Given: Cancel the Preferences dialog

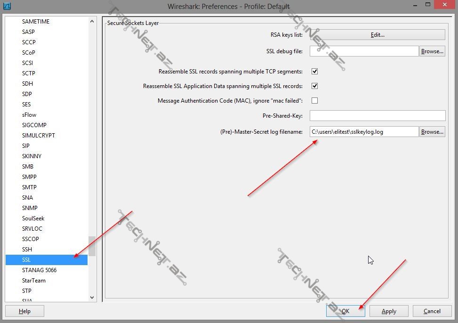Looking at the screenshot, I should pos(432,311).
